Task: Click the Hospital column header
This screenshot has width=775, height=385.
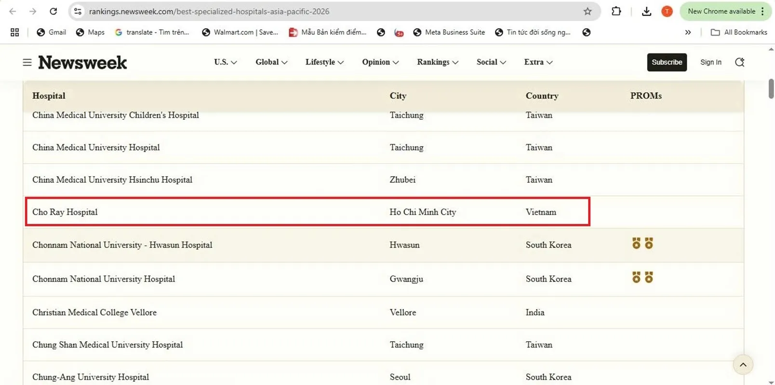Action: coord(49,96)
